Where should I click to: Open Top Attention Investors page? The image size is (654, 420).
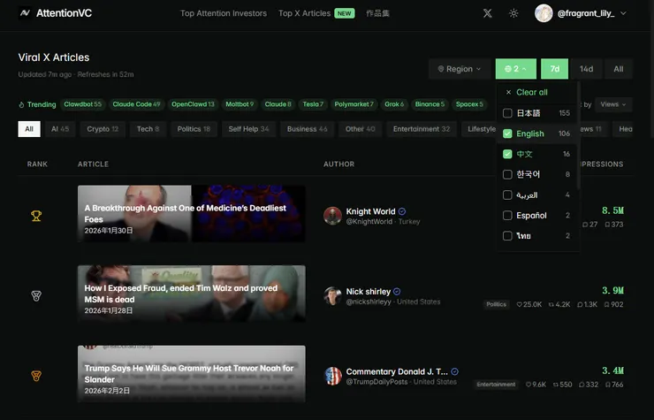click(x=223, y=13)
